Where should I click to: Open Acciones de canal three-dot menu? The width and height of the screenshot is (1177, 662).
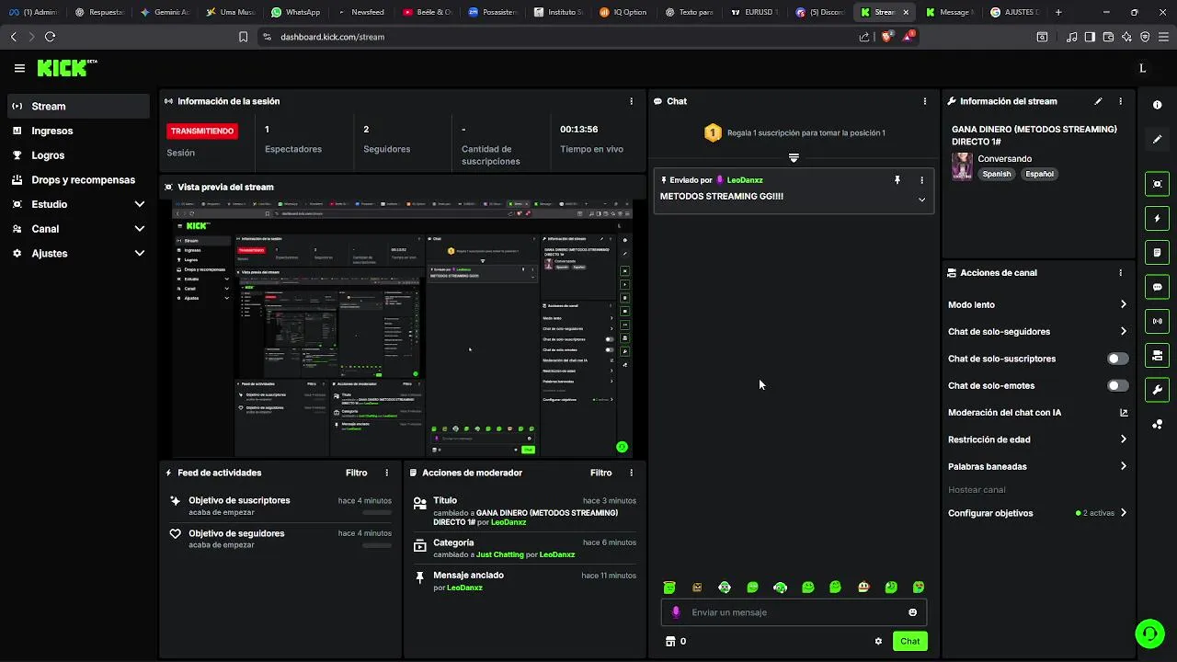click(1120, 273)
